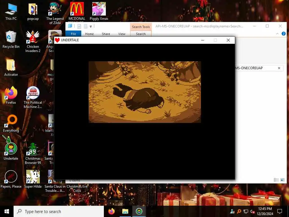
Task: Open Explorer quick access toolbar dropdown arrow
Action: coord(91,27)
